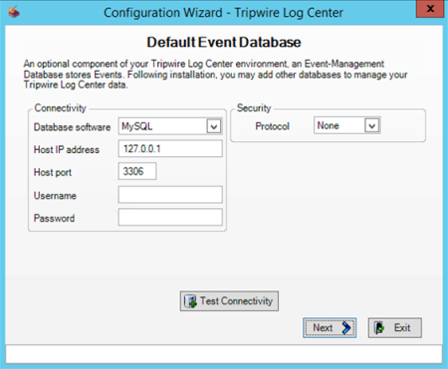This screenshot has height=369, width=448.
Task: Quit the wizard with Exit button
Action: (x=395, y=328)
